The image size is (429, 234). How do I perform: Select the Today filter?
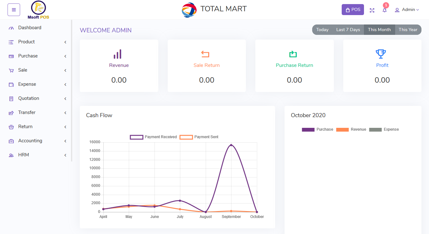(322, 30)
